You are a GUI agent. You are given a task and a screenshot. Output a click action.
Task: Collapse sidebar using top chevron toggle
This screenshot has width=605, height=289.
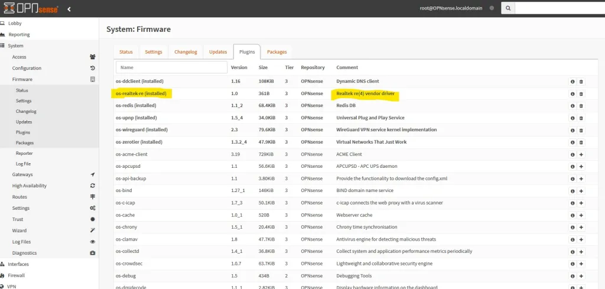(69, 9)
